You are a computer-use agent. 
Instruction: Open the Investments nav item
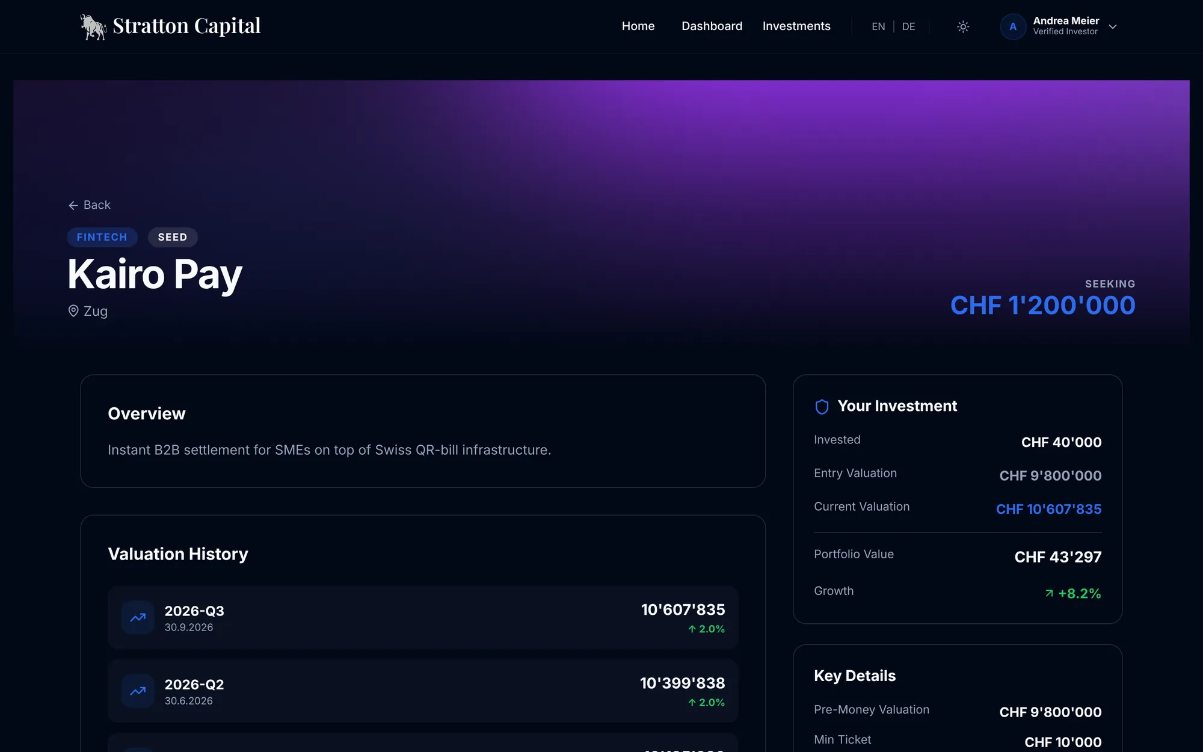coord(796,26)
